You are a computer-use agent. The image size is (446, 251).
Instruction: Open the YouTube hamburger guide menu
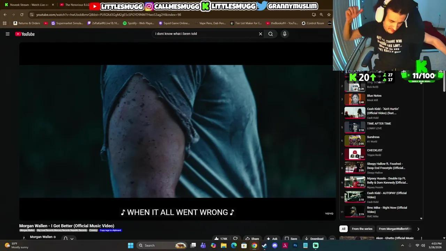point(7,34)
